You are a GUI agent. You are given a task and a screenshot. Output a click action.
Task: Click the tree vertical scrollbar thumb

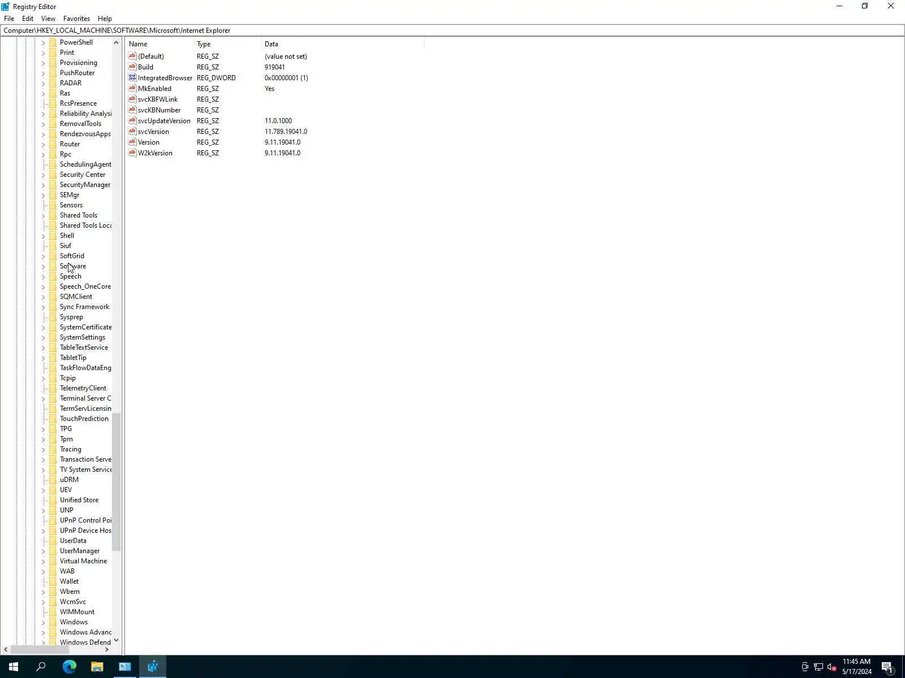tap(116, 481)
